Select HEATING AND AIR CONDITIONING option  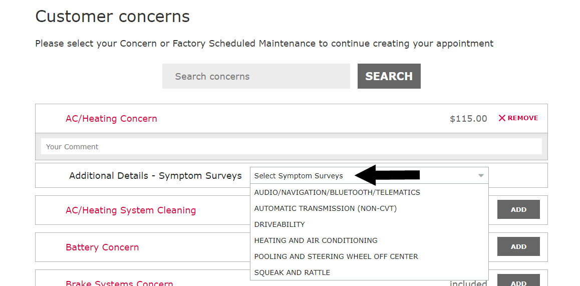point(316,240)
